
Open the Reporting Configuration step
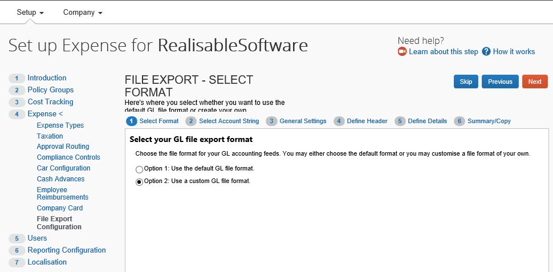(67, 250)
